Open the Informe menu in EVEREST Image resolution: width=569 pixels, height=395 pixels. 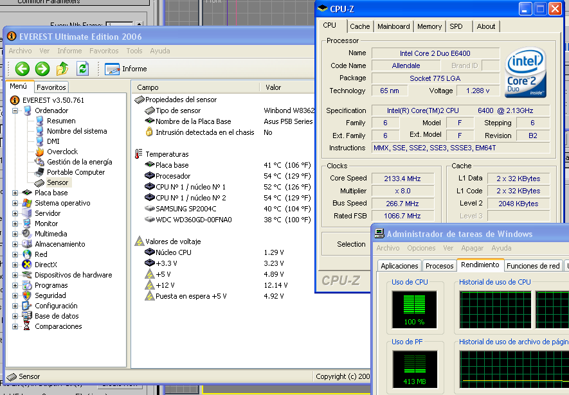69,51
